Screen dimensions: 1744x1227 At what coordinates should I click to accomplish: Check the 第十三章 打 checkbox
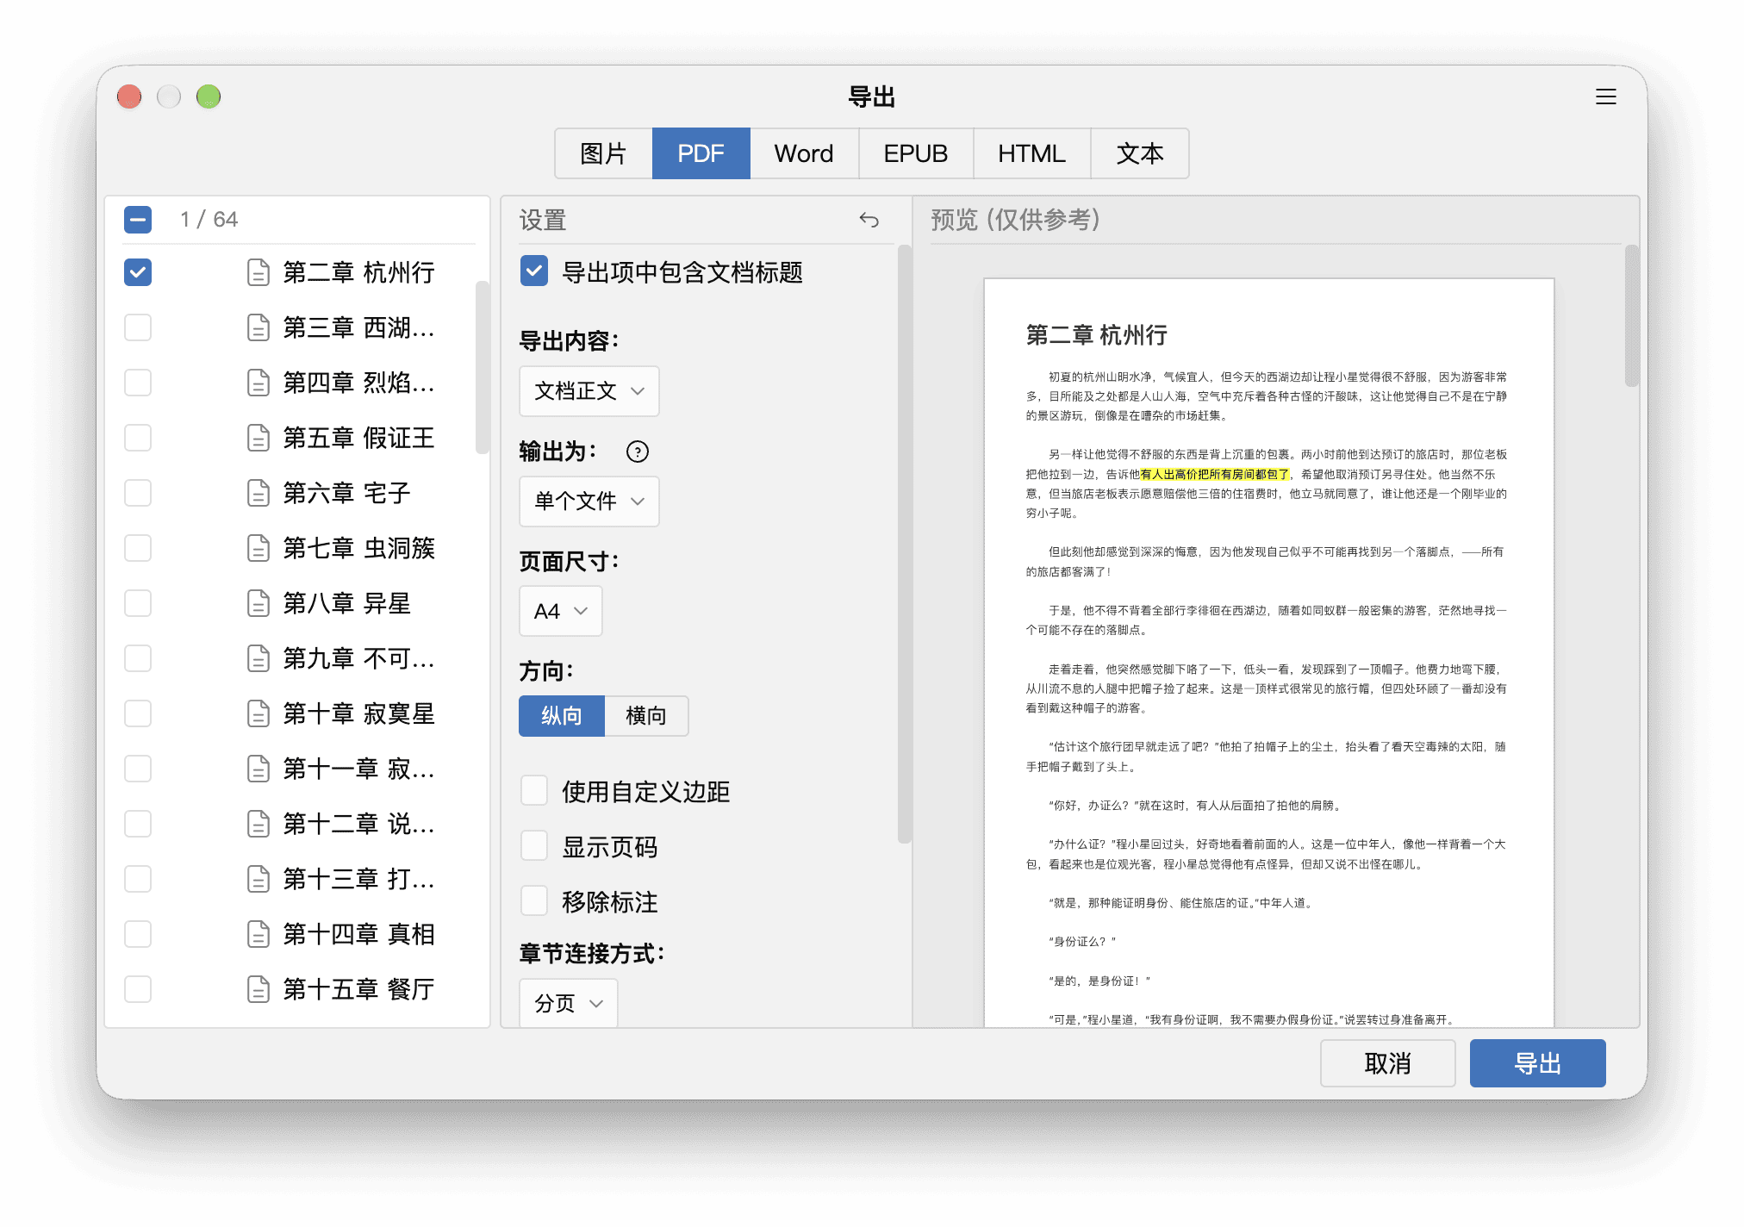point(138,879)
